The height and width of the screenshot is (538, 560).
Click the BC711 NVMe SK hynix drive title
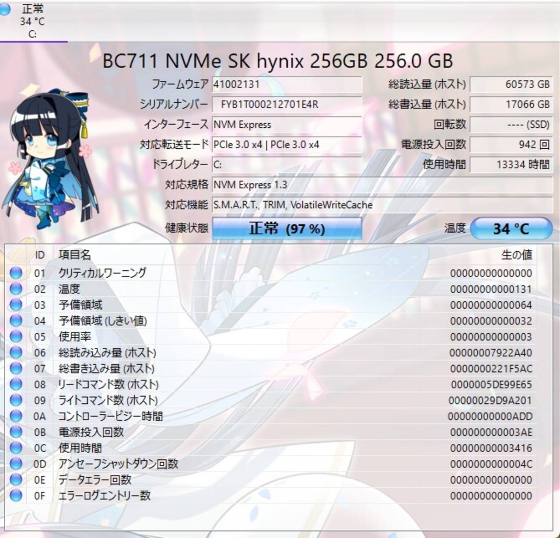(278, 61)
